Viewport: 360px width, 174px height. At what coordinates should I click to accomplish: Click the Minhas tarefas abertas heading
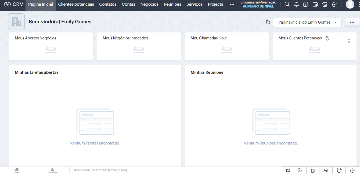click(37, 72)
